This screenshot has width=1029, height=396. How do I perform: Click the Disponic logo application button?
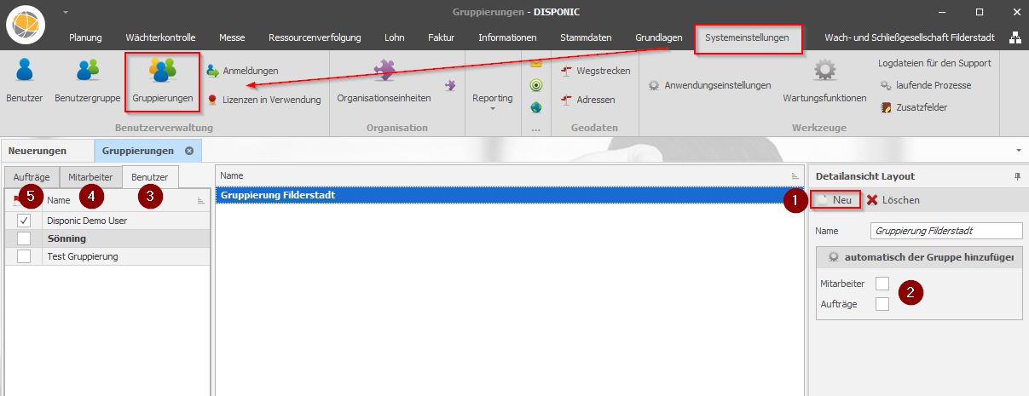(26, 24)
